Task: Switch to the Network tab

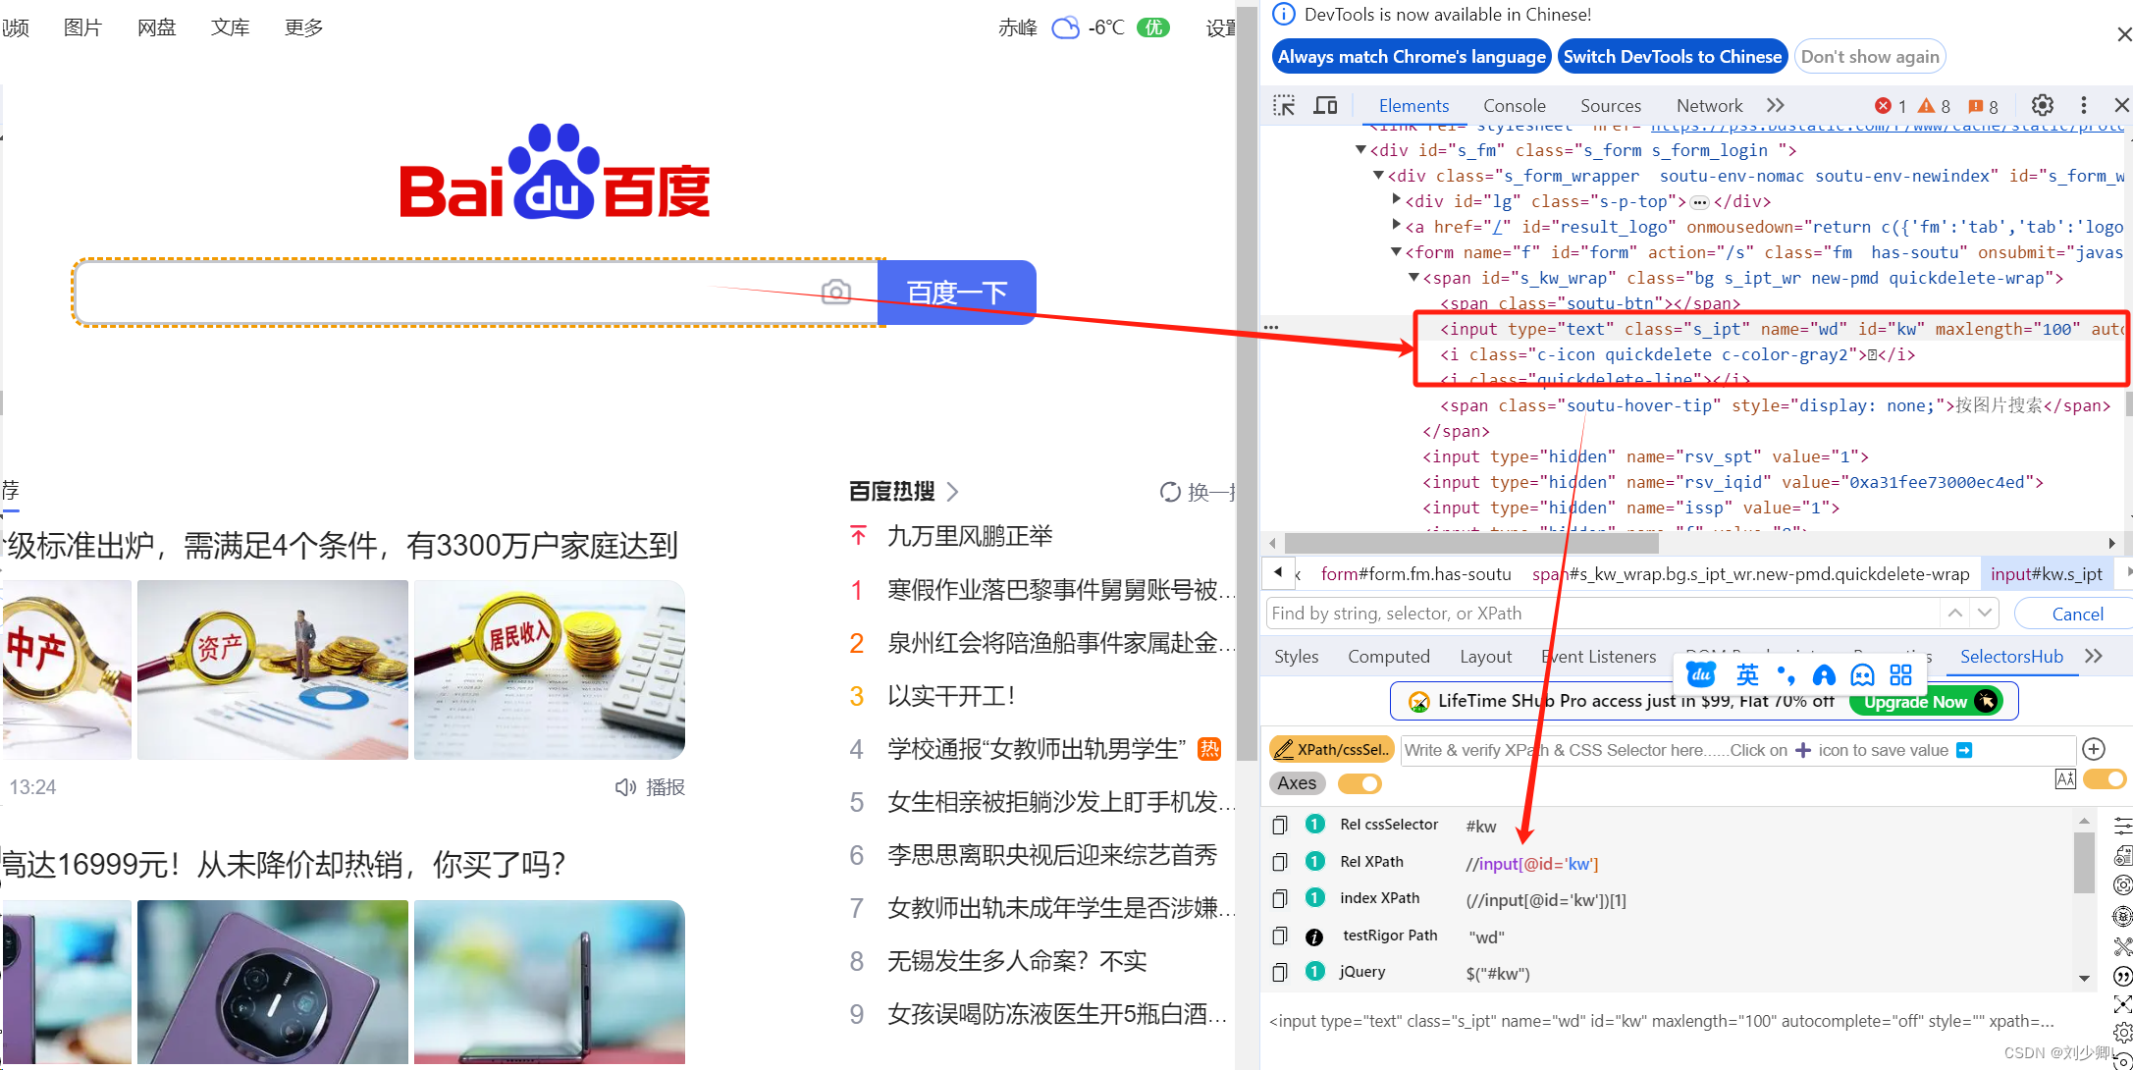Action: click(1709, 106)
